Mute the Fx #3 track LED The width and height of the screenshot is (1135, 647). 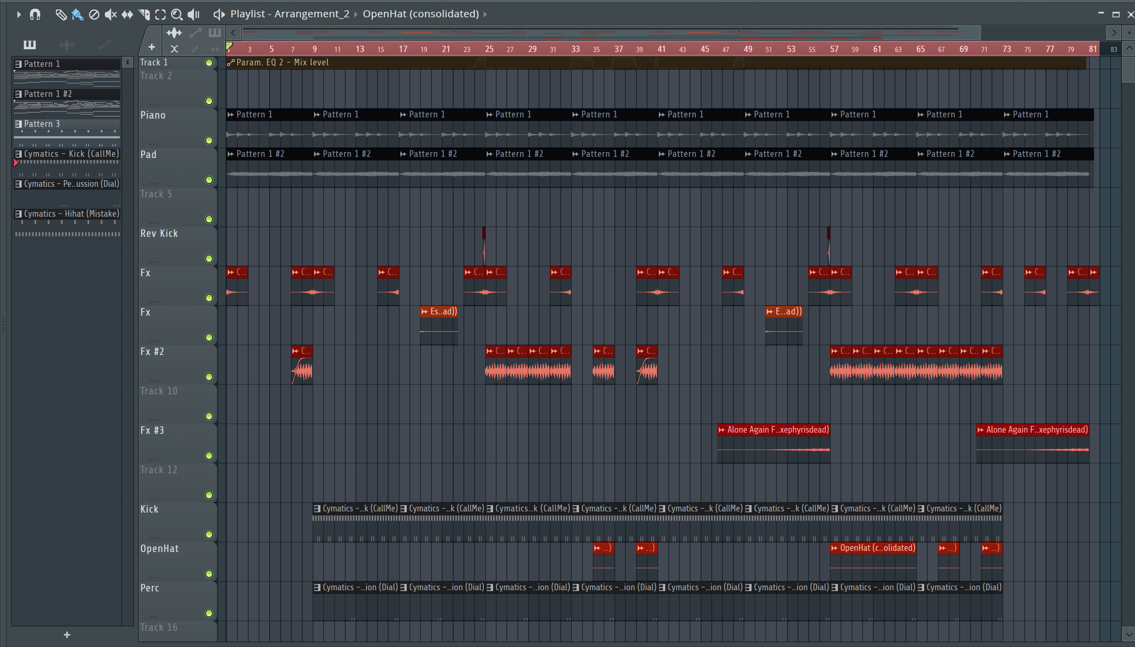(209, 456)
